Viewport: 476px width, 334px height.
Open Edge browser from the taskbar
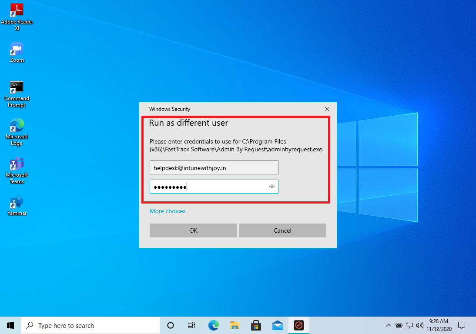(213, 325)
